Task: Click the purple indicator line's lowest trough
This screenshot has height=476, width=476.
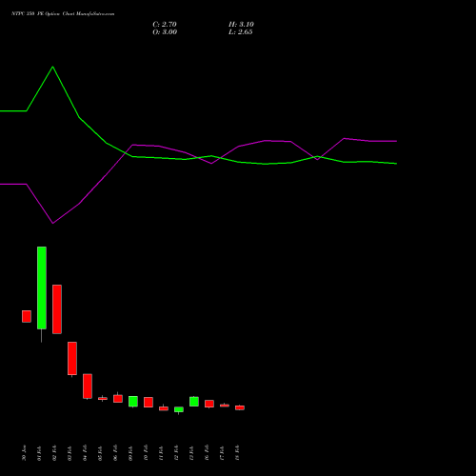Action: (52, 223)
